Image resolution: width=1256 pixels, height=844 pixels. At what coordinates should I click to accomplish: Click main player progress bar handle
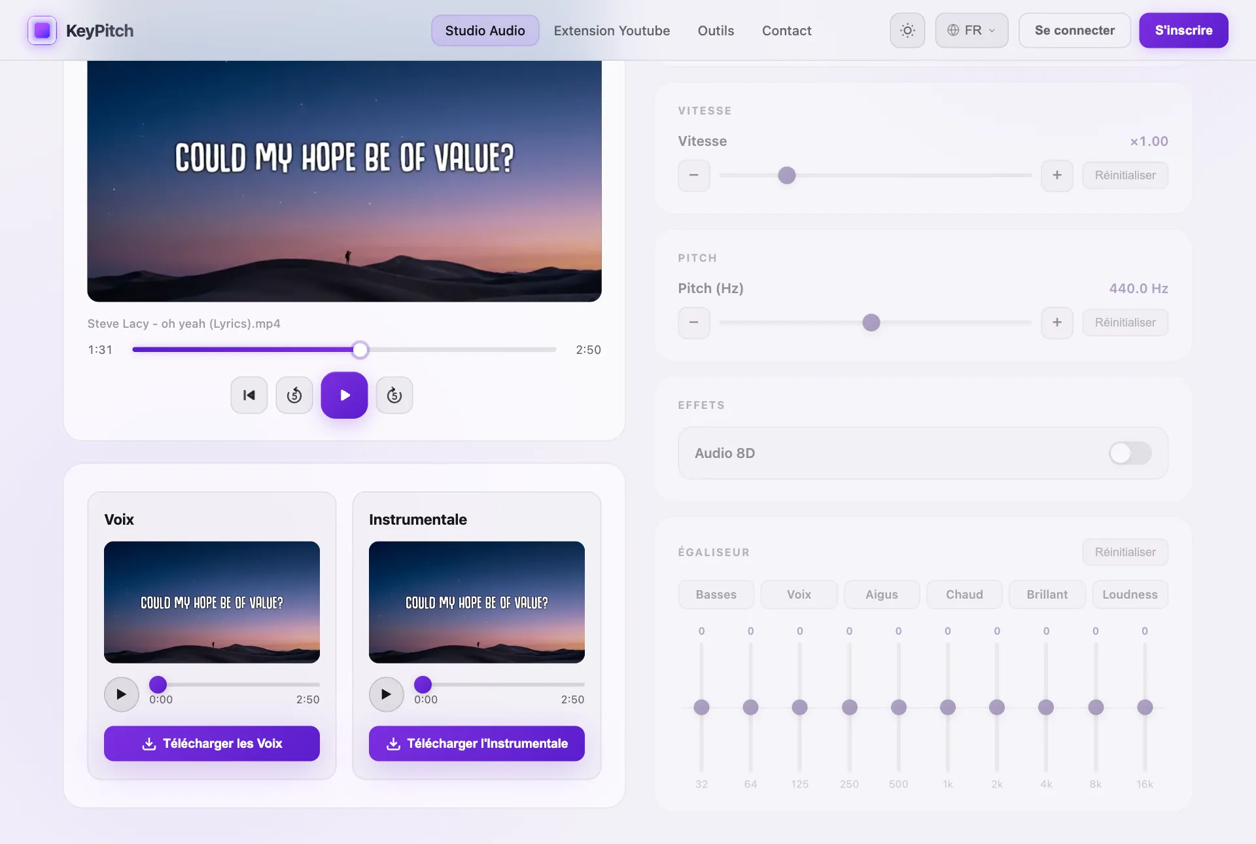[x=360, y=350]
